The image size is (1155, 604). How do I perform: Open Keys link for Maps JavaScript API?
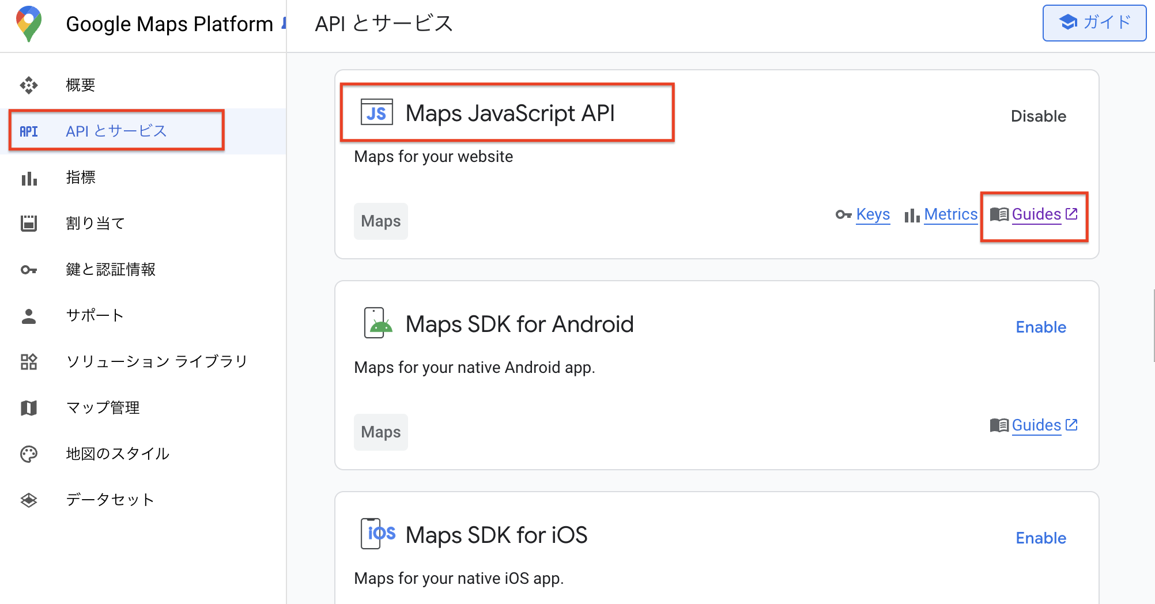873,215
